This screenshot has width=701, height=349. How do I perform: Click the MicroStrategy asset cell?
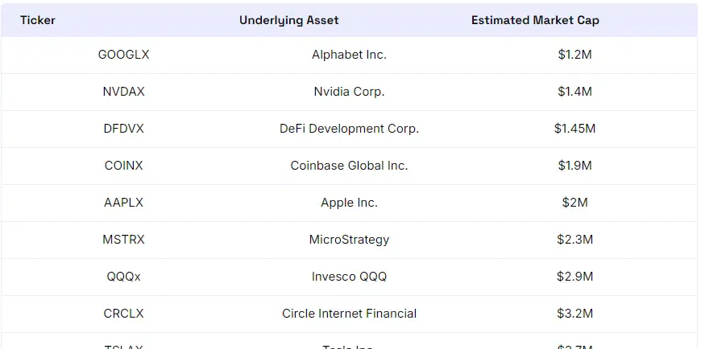[x=349, y=240]
